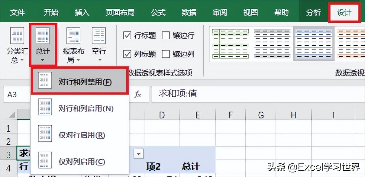Toggle the 列标题 checkbox
The width and height of the screenshot is (365, 177).
[127, 54]
